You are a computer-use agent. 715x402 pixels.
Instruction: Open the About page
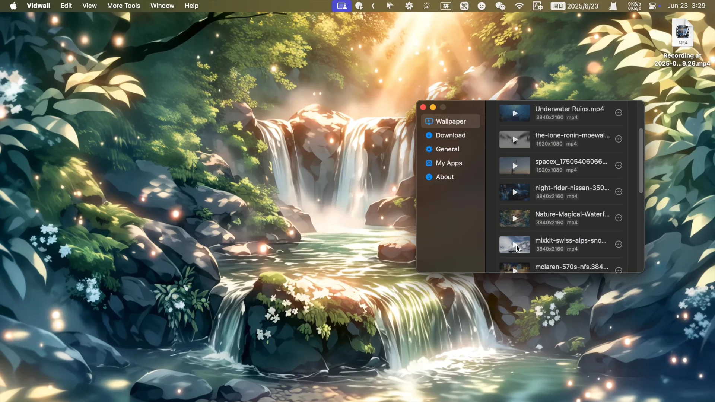click(445, 177)
